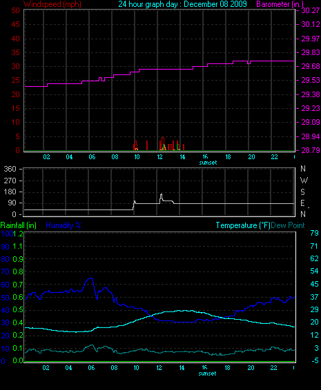The width and height of the screenshot is (321, 390).
Task: Click the 50 mph windspeed scale value
Action: pos(15,10)
